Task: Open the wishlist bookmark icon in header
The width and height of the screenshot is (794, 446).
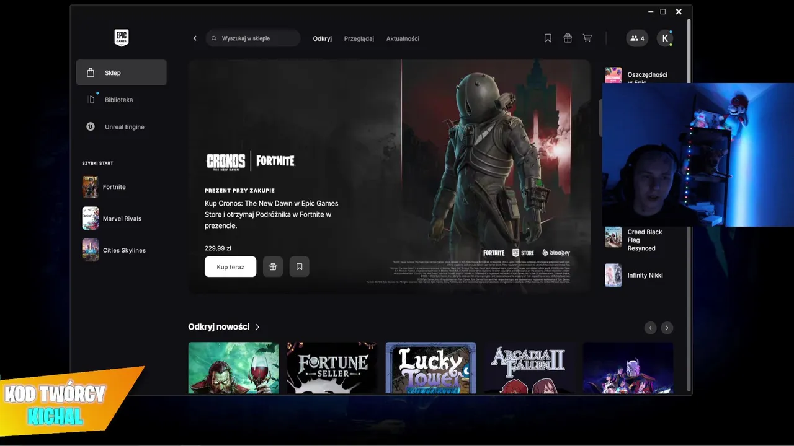Action: (x=548, y=38)
